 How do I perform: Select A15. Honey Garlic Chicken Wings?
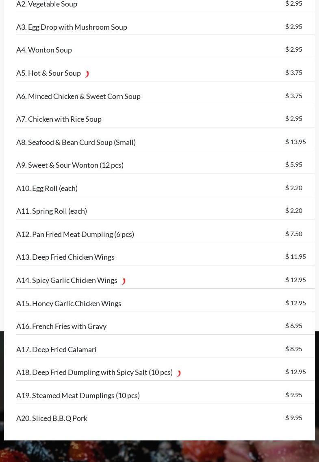click(69, 303)
